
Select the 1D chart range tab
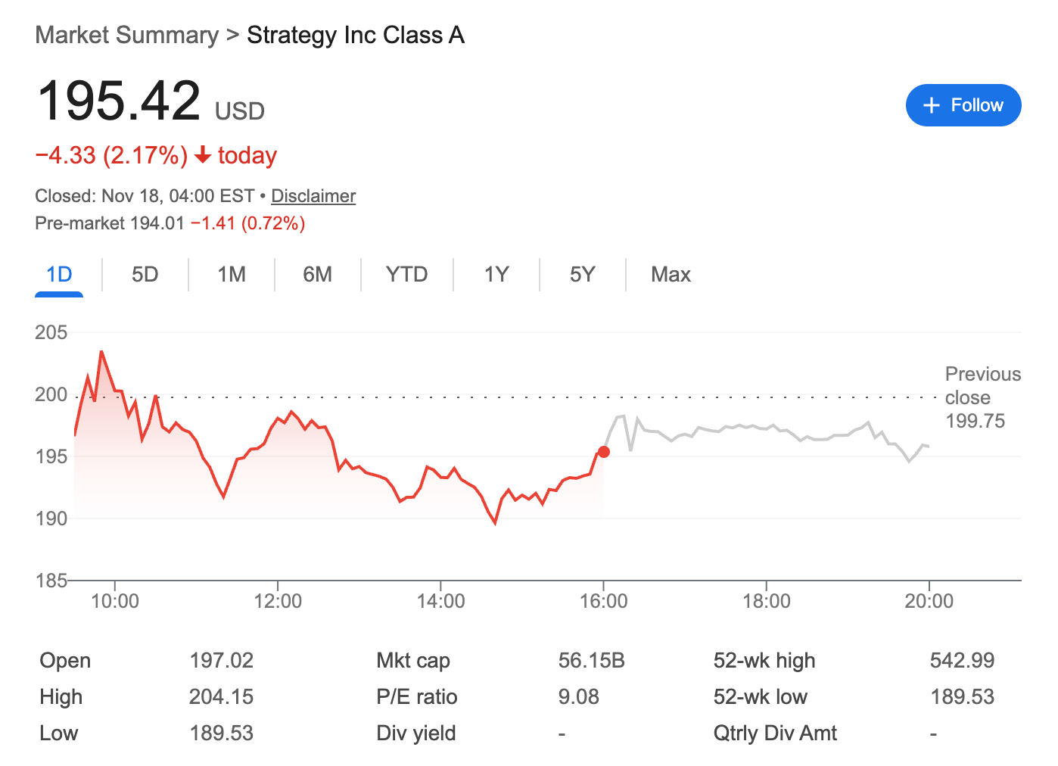58,274
